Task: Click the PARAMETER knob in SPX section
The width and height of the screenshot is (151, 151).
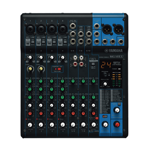Action: (x=105, y=83)
